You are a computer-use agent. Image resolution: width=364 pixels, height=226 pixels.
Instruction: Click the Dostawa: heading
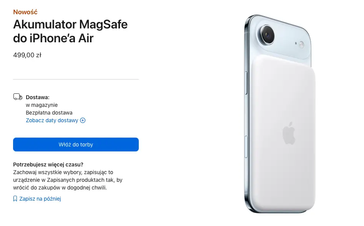coord(38,97)
